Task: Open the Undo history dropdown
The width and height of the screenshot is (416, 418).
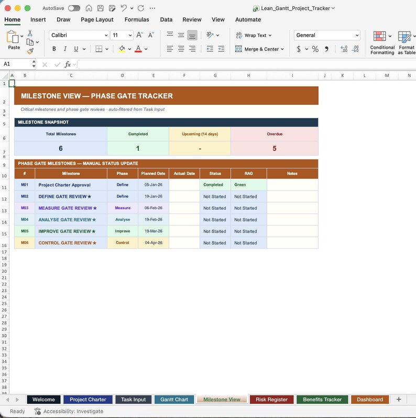Action: (x=132, y=8)
